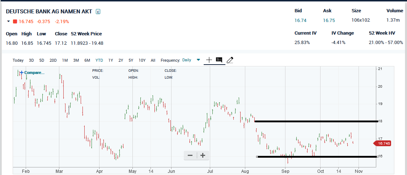Expand the arrow beside the red price indicator
This screenshot has width=407, height=175.
9,22
